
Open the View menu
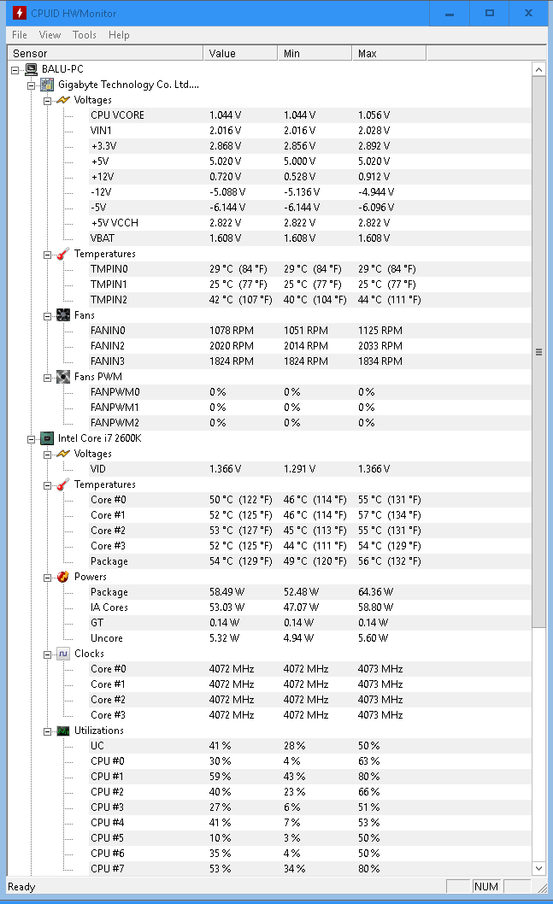tap(50, 34)
